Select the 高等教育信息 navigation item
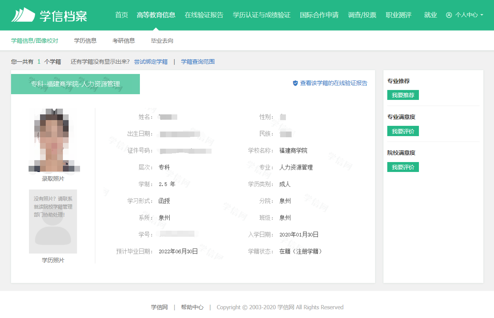The height and width of the screenshot is (318, 494). 156,15
